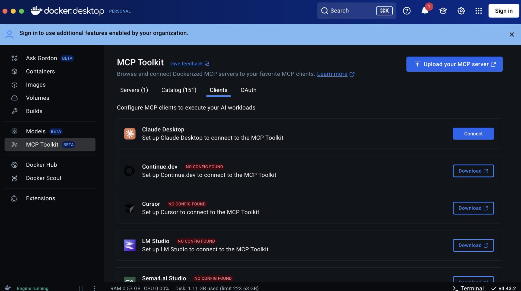
Task: Click the Give feedback link
Action: tap(186, 64)
